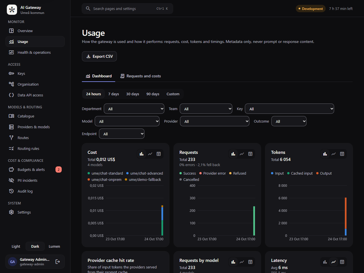Viewport: 364px width, 273px height.
Task: Switch Cost card to line chart view
Action: coord(150,154)
